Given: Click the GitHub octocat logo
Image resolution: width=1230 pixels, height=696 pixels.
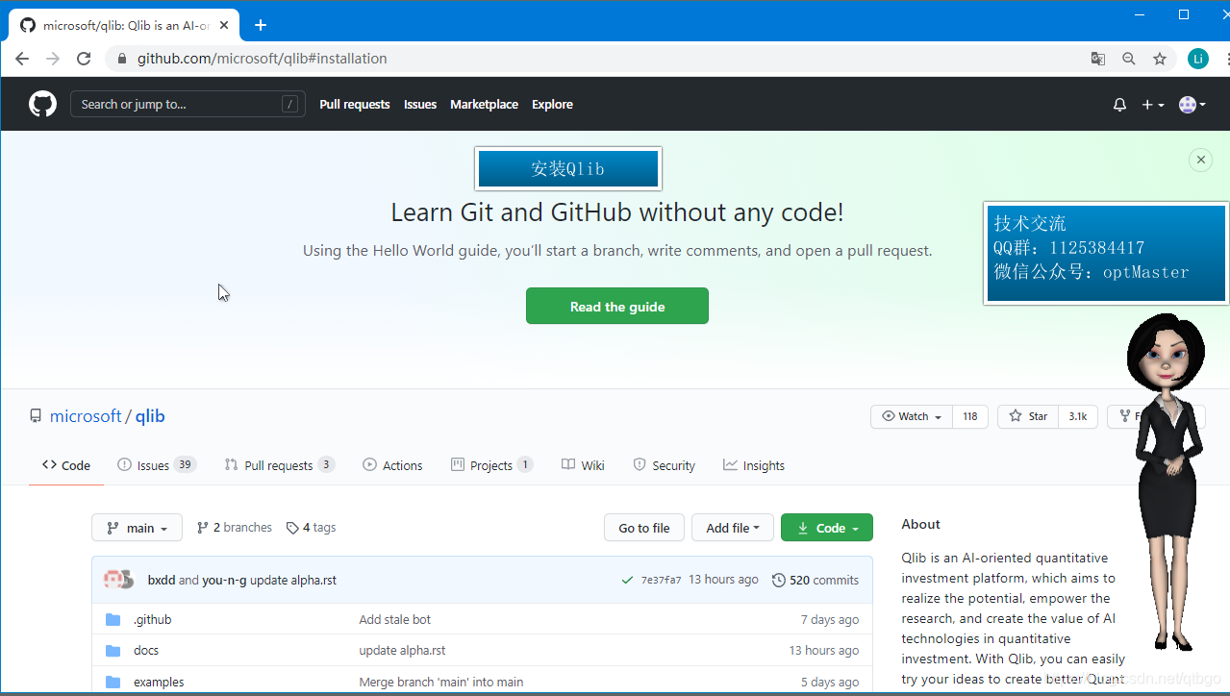Looking at the screenshot, I should tap(42, 104).
